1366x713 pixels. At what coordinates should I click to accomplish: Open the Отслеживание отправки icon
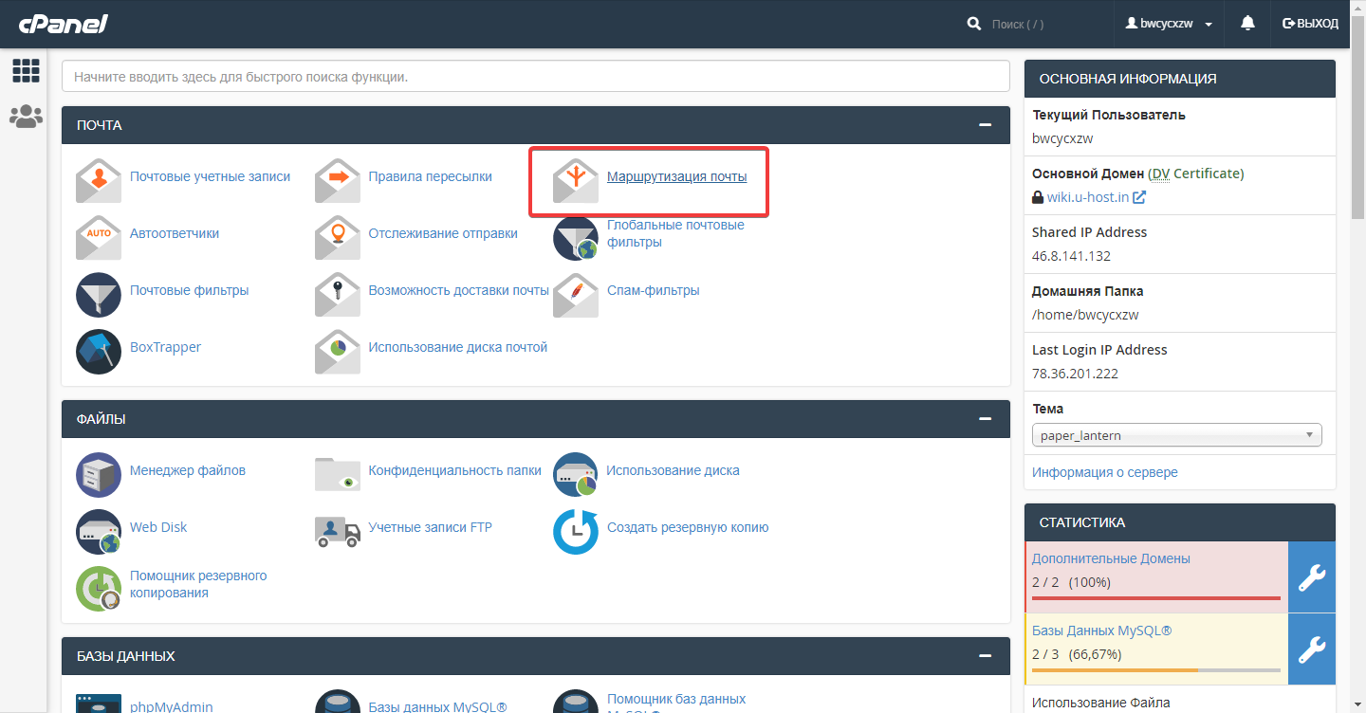[338, 238]
